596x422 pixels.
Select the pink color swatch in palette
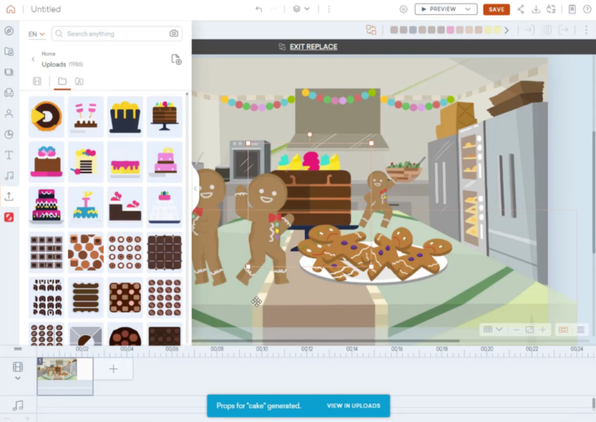click(x=451, y=30)
